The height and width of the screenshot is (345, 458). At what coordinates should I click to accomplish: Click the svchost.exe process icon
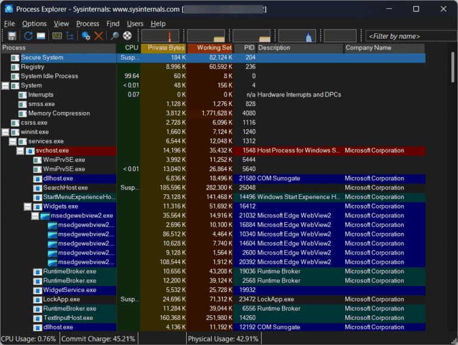pos(30,151)
